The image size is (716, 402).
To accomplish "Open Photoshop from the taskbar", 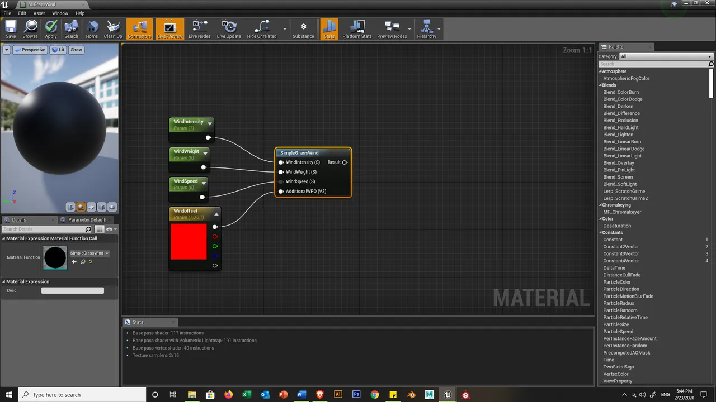I will tap(356, 395).
